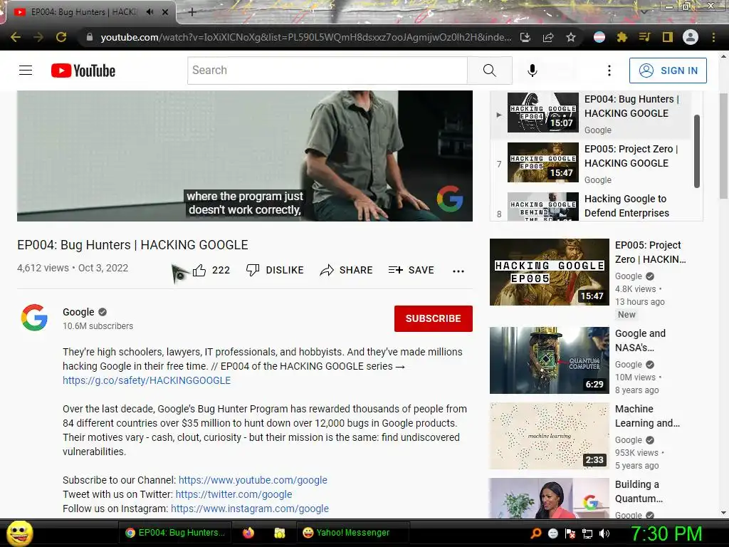Open the g.co/safety/HACKINGGOOGLE link
729x547 pixels.
[147, 380]
